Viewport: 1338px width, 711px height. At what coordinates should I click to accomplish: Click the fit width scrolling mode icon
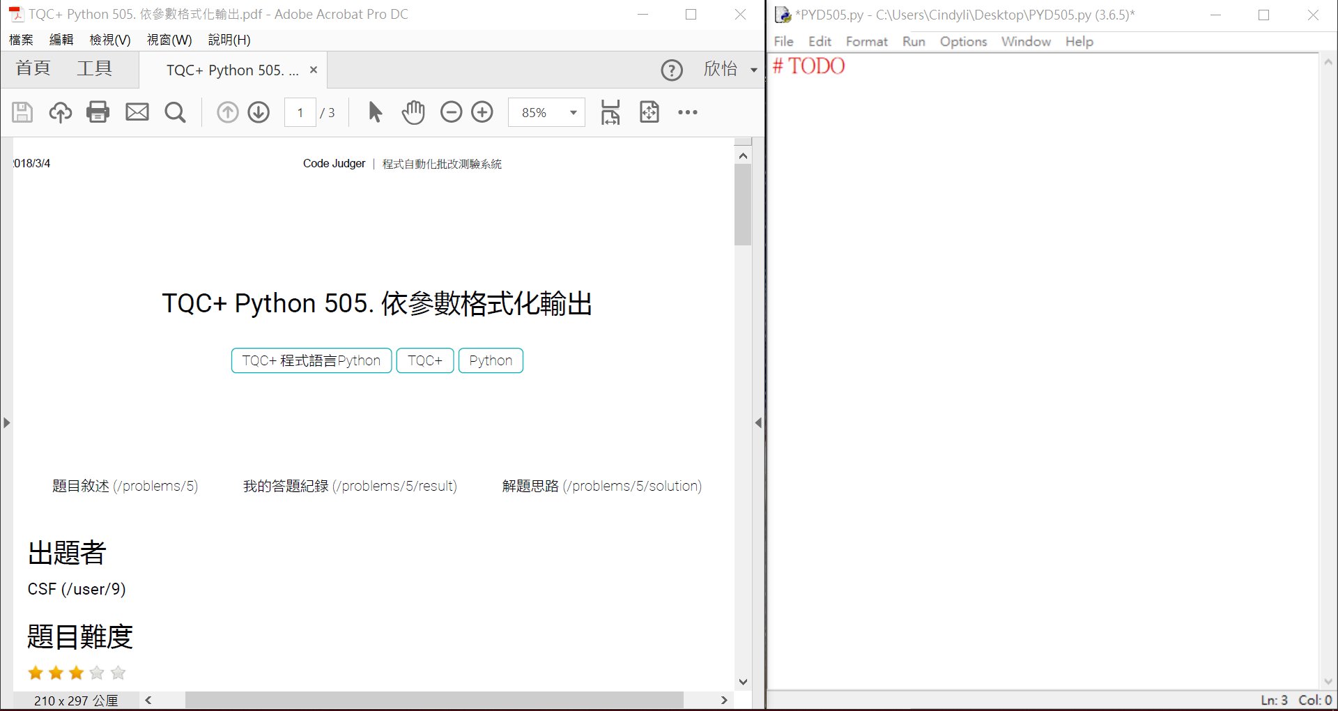click(x=610, y=112)
